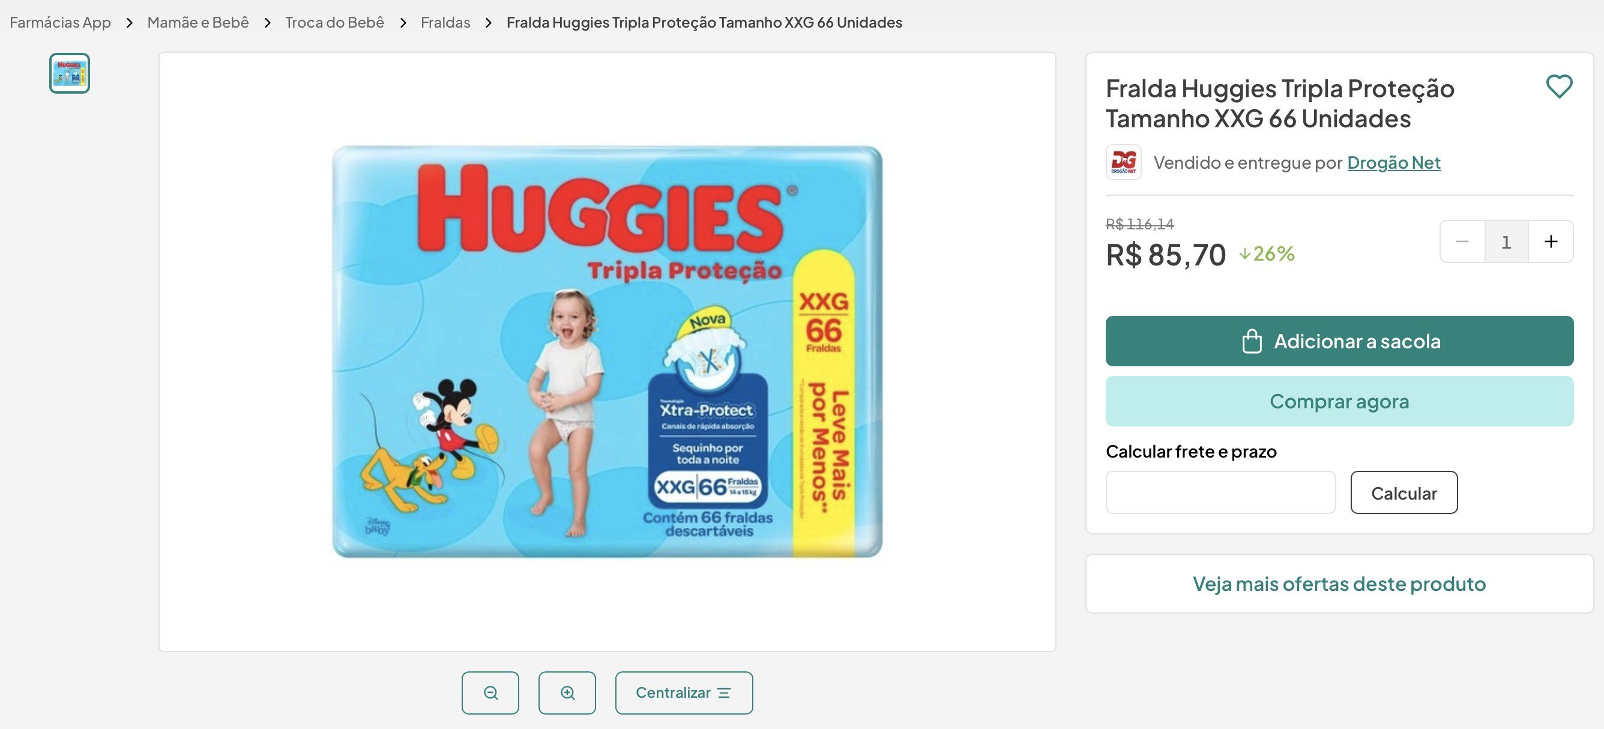Click the zoom out magnifier button

pos(490,693)
